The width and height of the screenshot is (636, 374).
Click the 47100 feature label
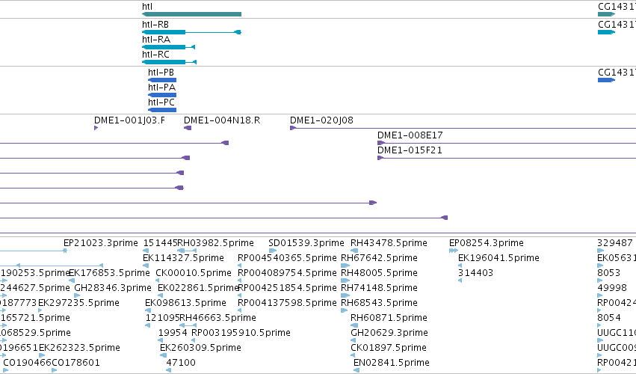tap(181, 363)
